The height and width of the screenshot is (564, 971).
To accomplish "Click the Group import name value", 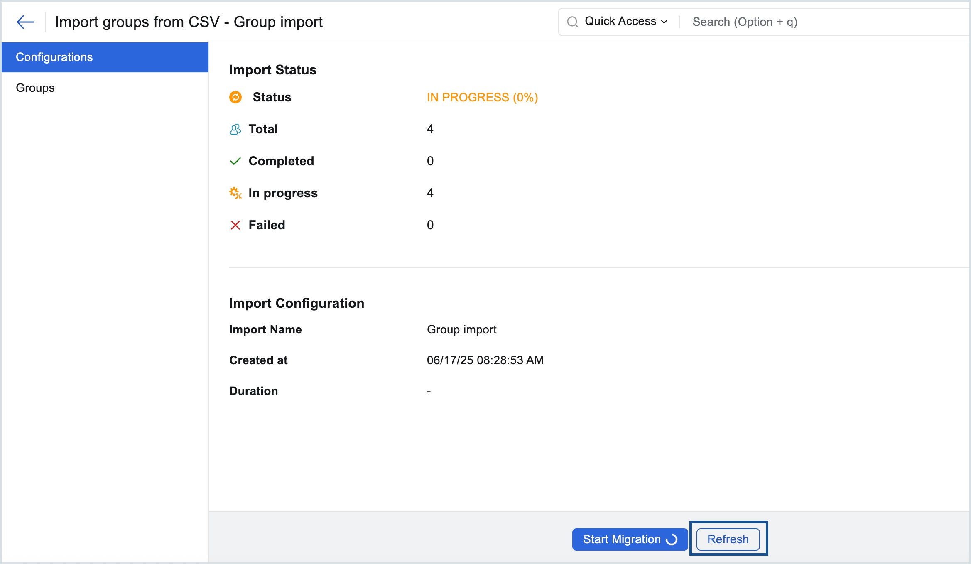I will click(x=461, y=329).
